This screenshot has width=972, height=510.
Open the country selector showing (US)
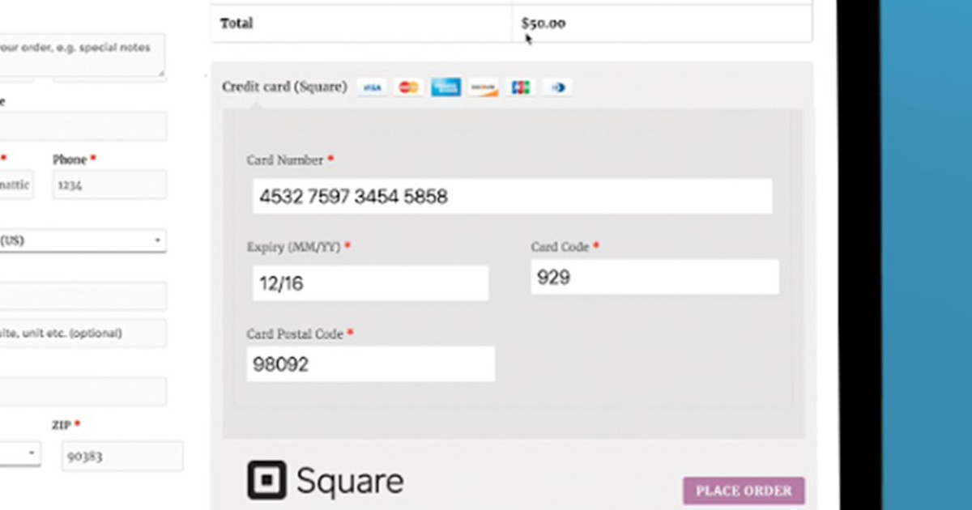(x=81, y=240)
